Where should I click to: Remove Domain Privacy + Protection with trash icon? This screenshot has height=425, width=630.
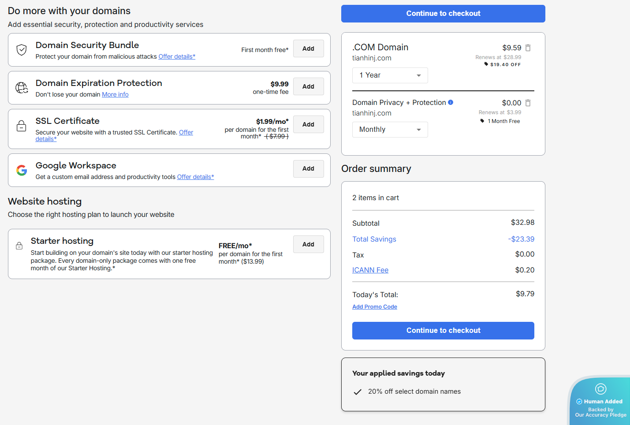click(x=528, y=103)
